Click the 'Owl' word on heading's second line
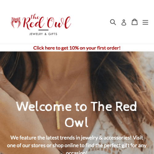The height and width of the screenshot is (154, 154). click(76, 122)
